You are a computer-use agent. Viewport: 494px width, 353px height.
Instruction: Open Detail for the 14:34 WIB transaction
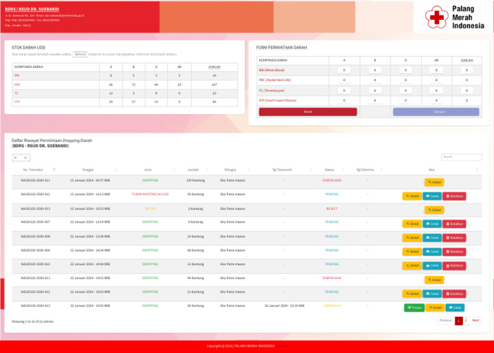coord(412,252)
